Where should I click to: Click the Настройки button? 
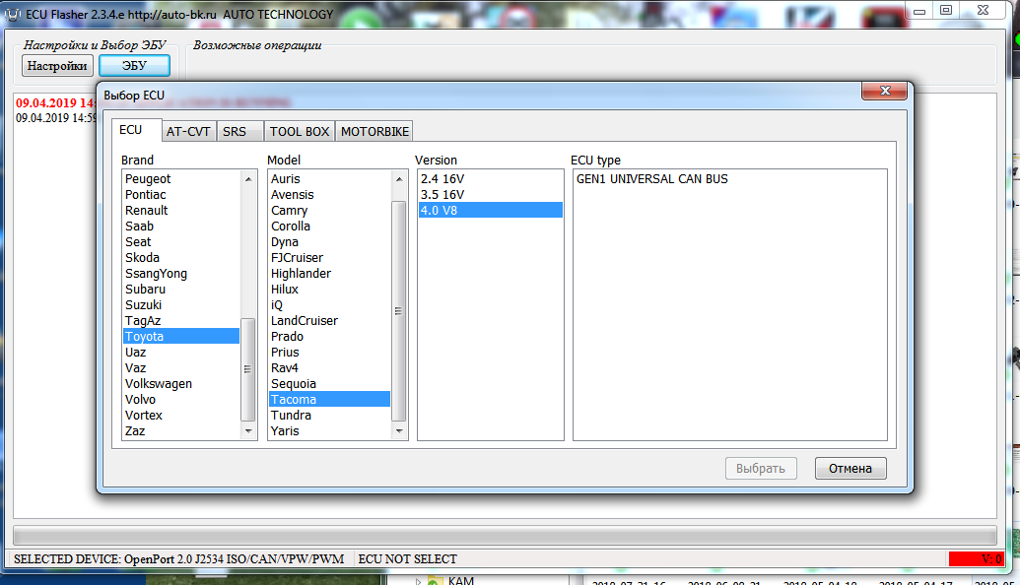57,66
